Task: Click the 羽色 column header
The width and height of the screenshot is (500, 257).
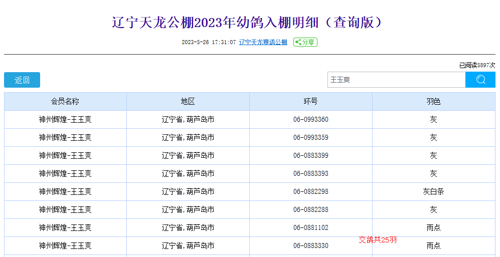Action: pos(433,101)
